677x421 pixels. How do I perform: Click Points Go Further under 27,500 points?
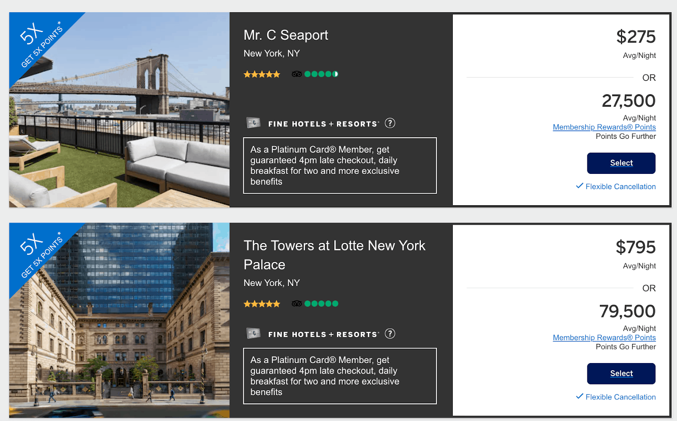(626, 136)
